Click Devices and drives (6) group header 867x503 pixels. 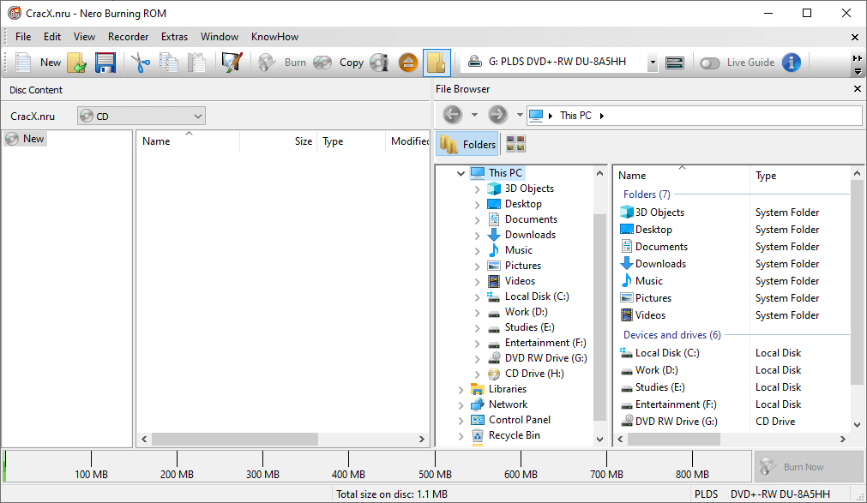(x=671, y=335)
